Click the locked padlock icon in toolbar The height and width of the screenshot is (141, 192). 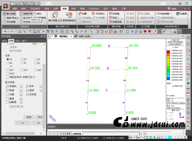179,32
